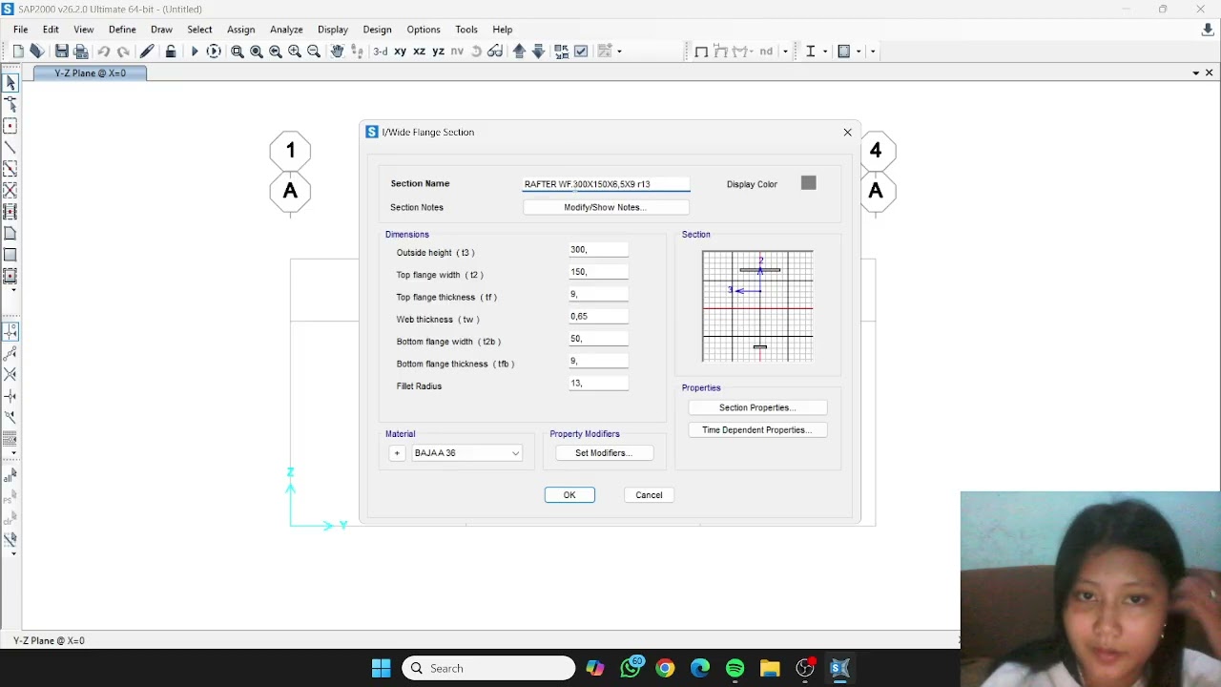Viewport: 1221px width, 687px height.
Task: Run analysis with the play icon
Action: pyautogui.click(x=195, y=52)
